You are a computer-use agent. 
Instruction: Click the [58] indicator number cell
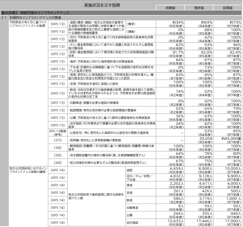click(x=58, y=147)
